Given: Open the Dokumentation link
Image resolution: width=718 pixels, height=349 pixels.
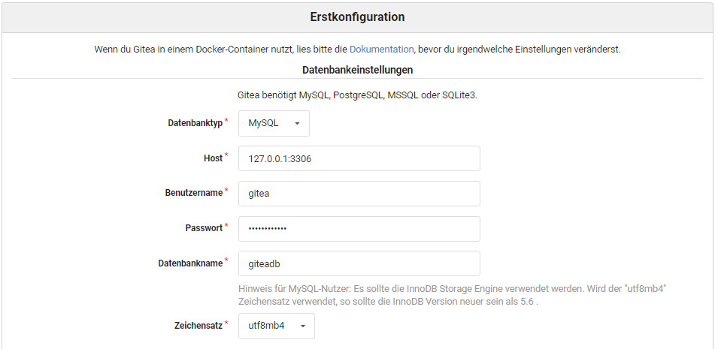Looking at the screenshot, I should 381,50.
